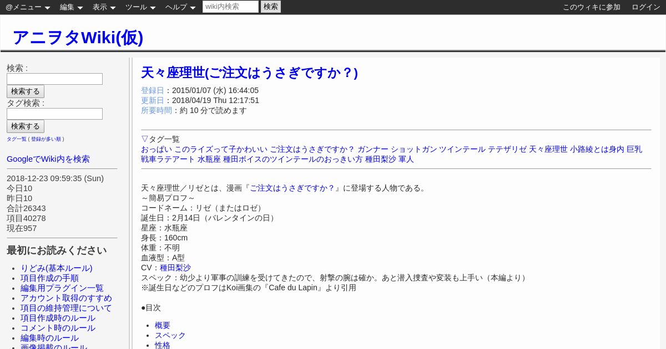Open アカウント取得のすすめ link
This screenshot has width=666, height=349.
tap(66, 298)
